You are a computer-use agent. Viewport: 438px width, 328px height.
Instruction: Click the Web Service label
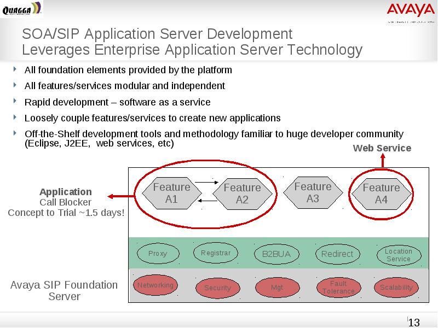click(x=382, y=148)
